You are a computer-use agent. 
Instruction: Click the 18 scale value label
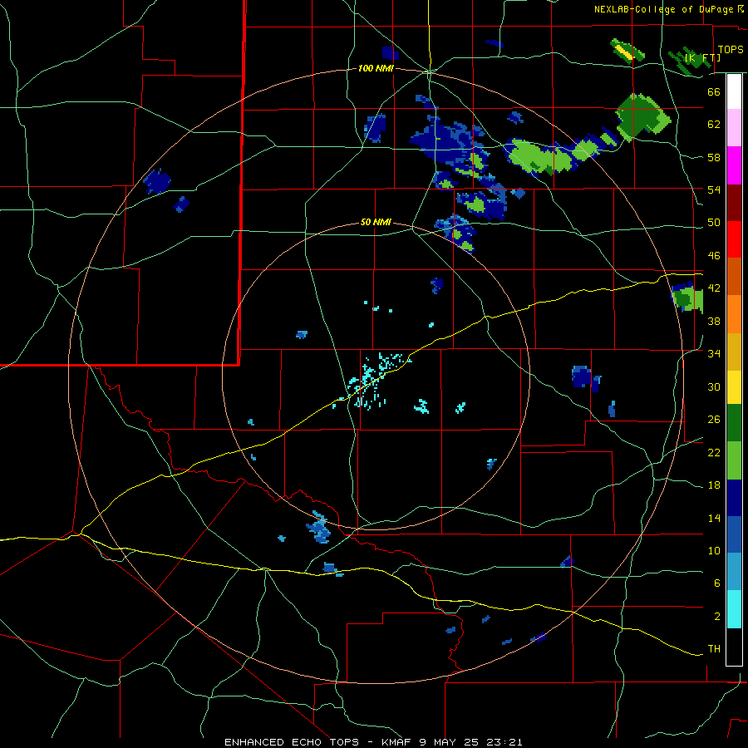714,485
